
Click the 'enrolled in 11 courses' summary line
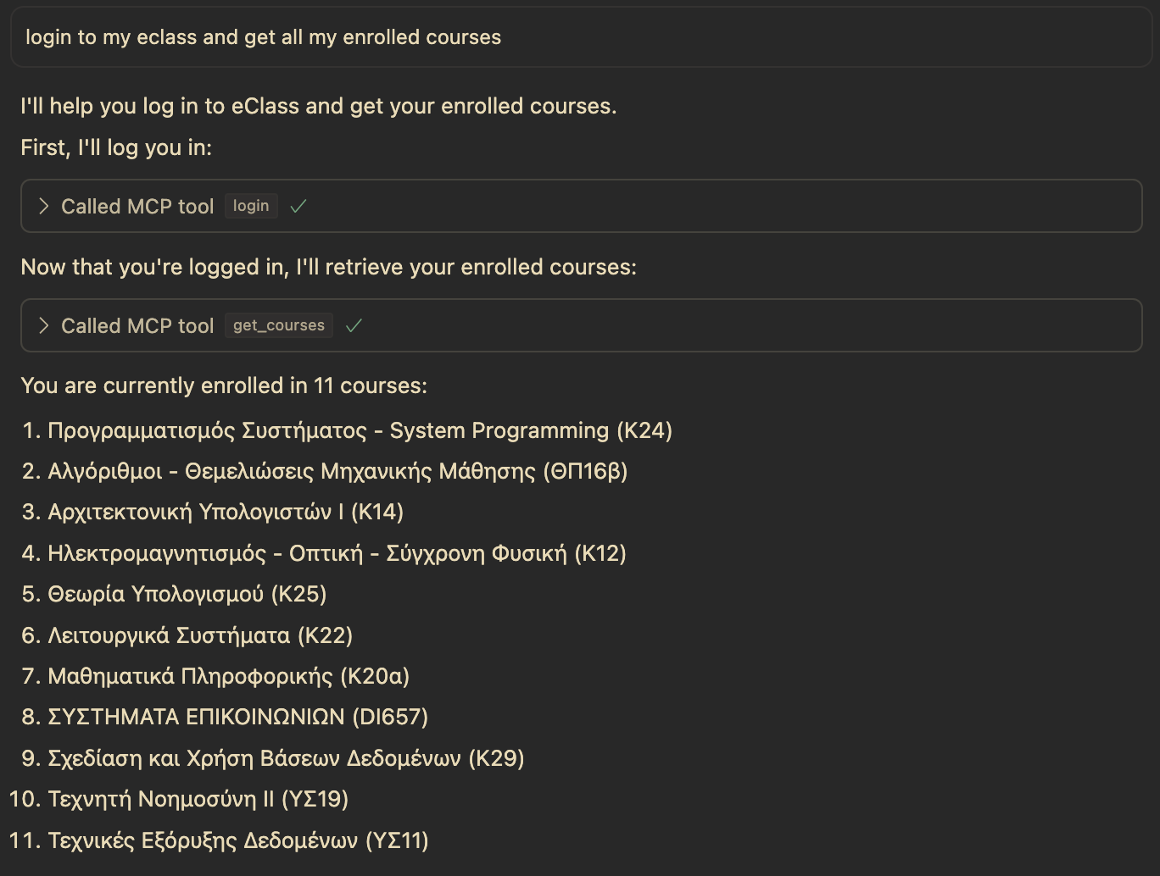point(224,385)
